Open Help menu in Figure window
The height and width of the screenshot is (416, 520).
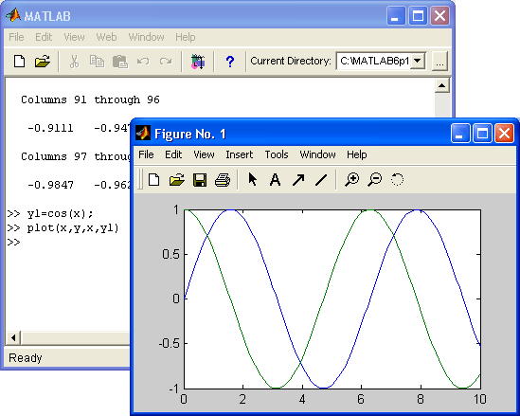click(x=356, y=154)
